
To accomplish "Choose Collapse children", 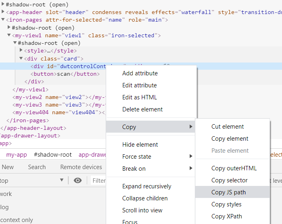I will pyautogui.click(x=145, y=198).
